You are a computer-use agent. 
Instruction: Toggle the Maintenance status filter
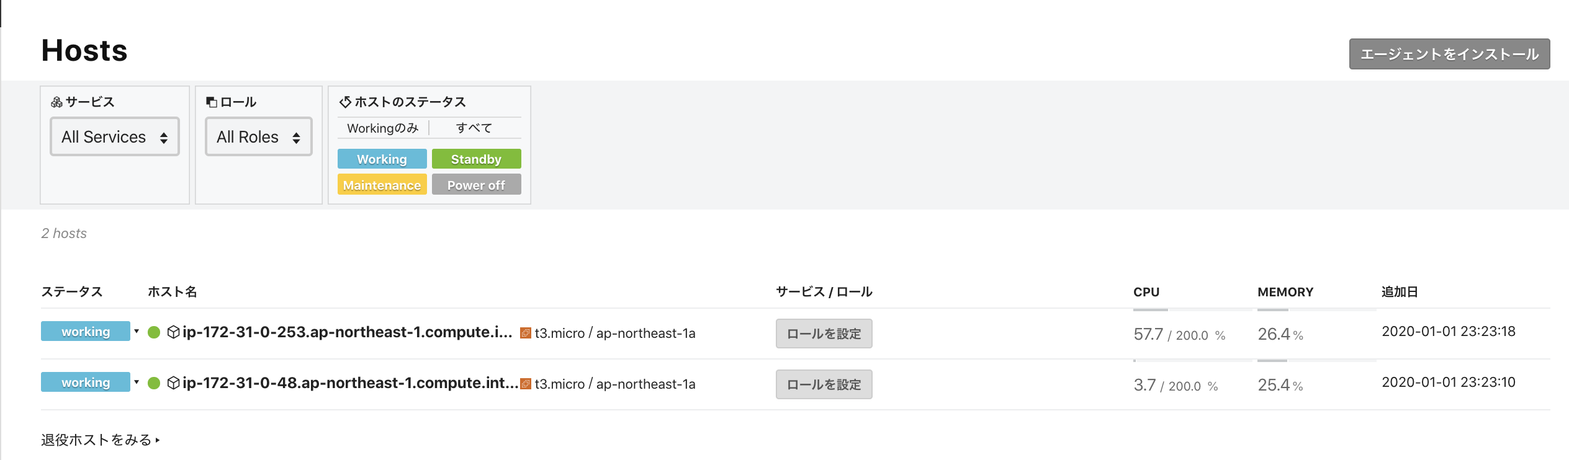pyautogui.click(x=382, y=185)
